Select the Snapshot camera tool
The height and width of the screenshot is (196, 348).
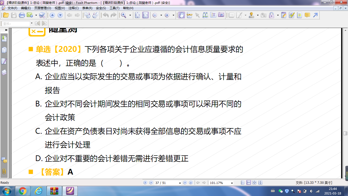coord(221,15)
